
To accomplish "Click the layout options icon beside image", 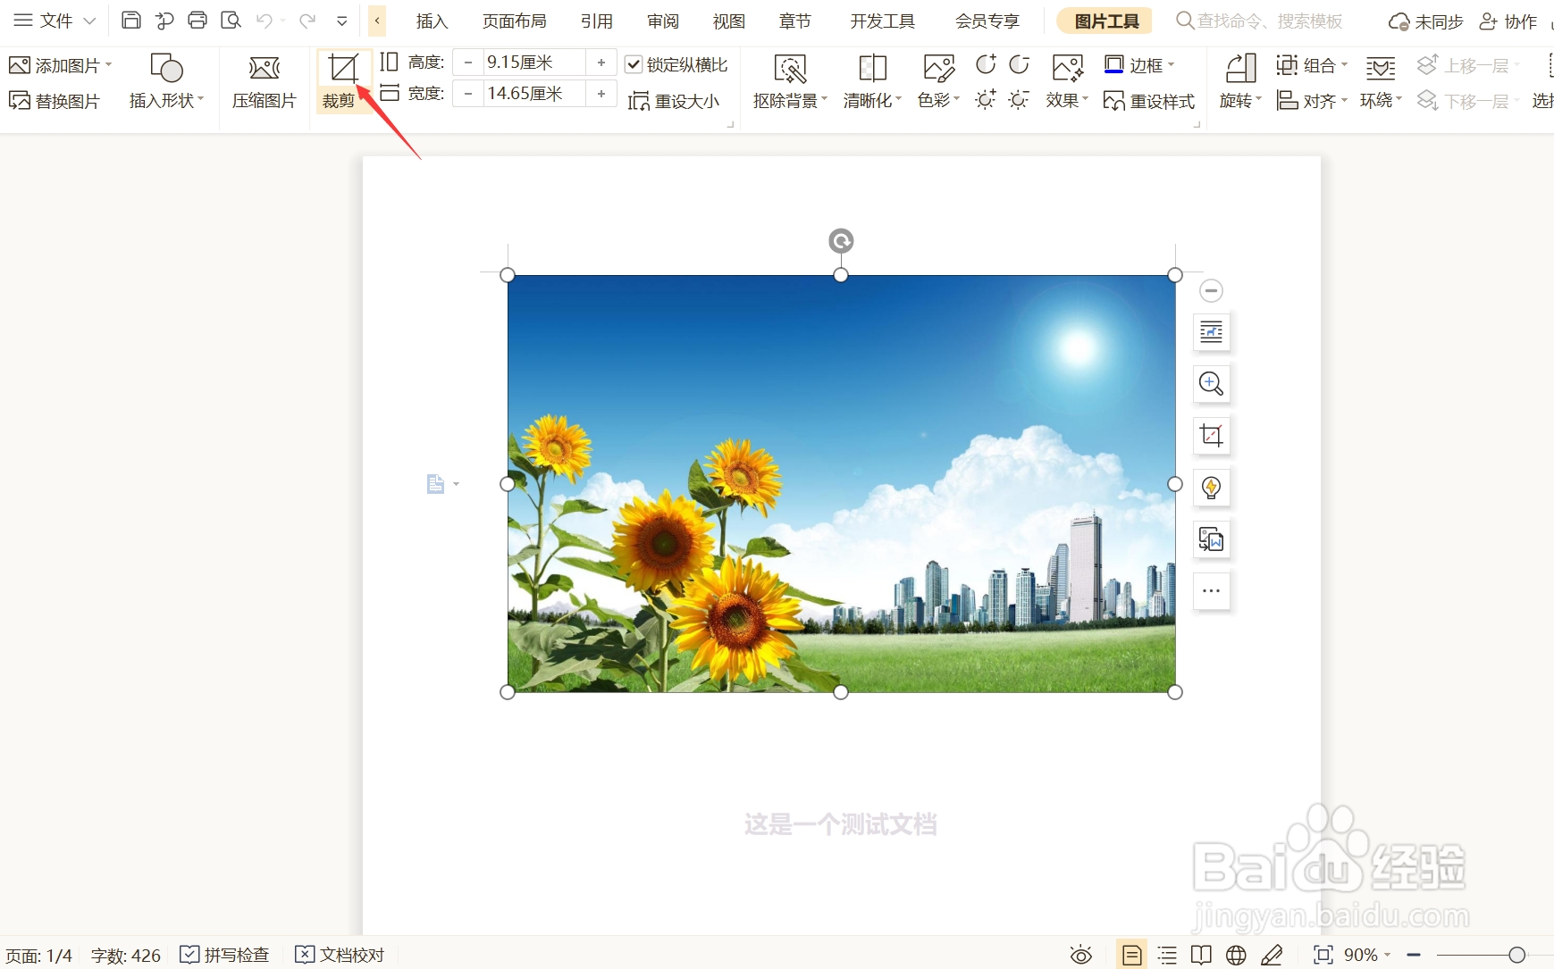I will pyautogui.click(x=1211, y=332).
